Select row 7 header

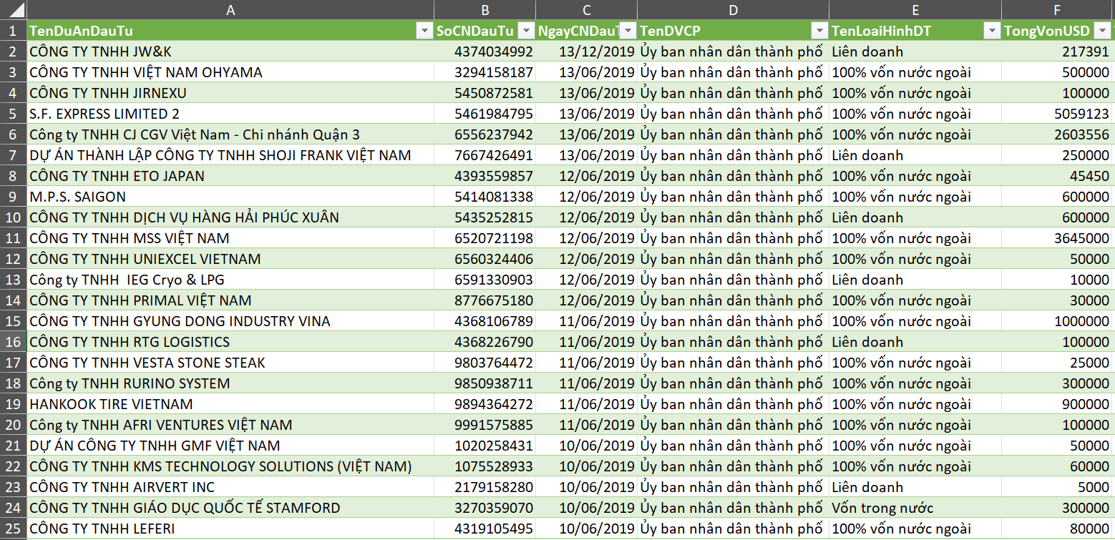tap(13, 155)
